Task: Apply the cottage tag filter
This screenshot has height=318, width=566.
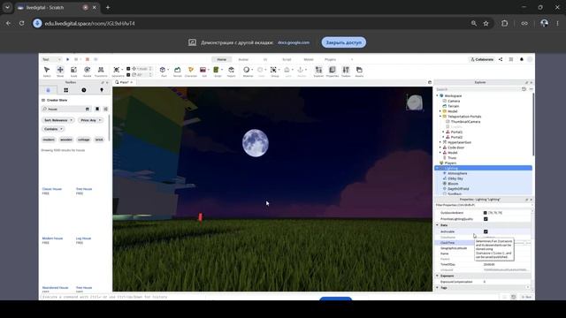Action: pos(84,140)
